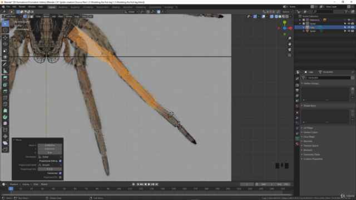The image size is (356, 200).
Task: Activate the Rotate tool
Action: [x=5, y=44]
